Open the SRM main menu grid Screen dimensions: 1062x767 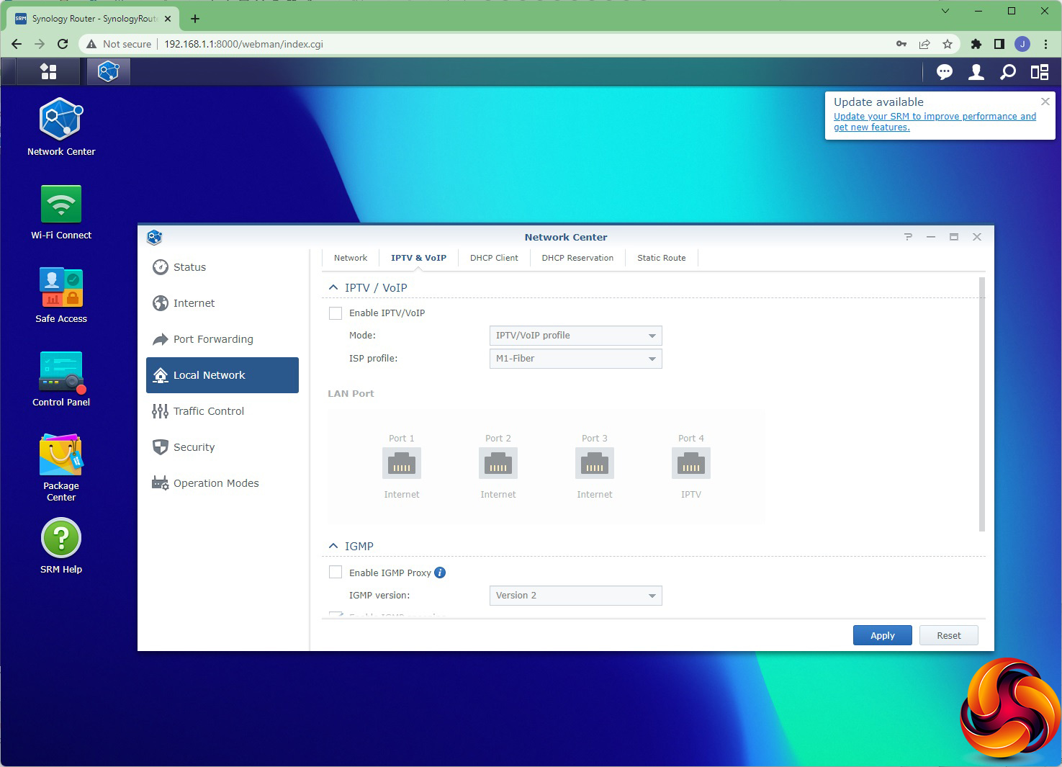tap(48, 71)
